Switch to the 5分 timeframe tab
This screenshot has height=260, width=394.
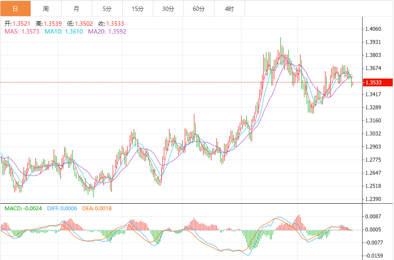(107, 9)
